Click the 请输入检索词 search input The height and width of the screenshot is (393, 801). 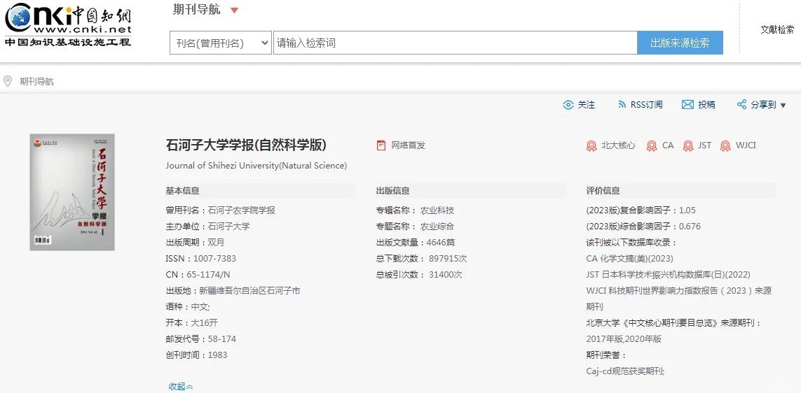(455, 43)
